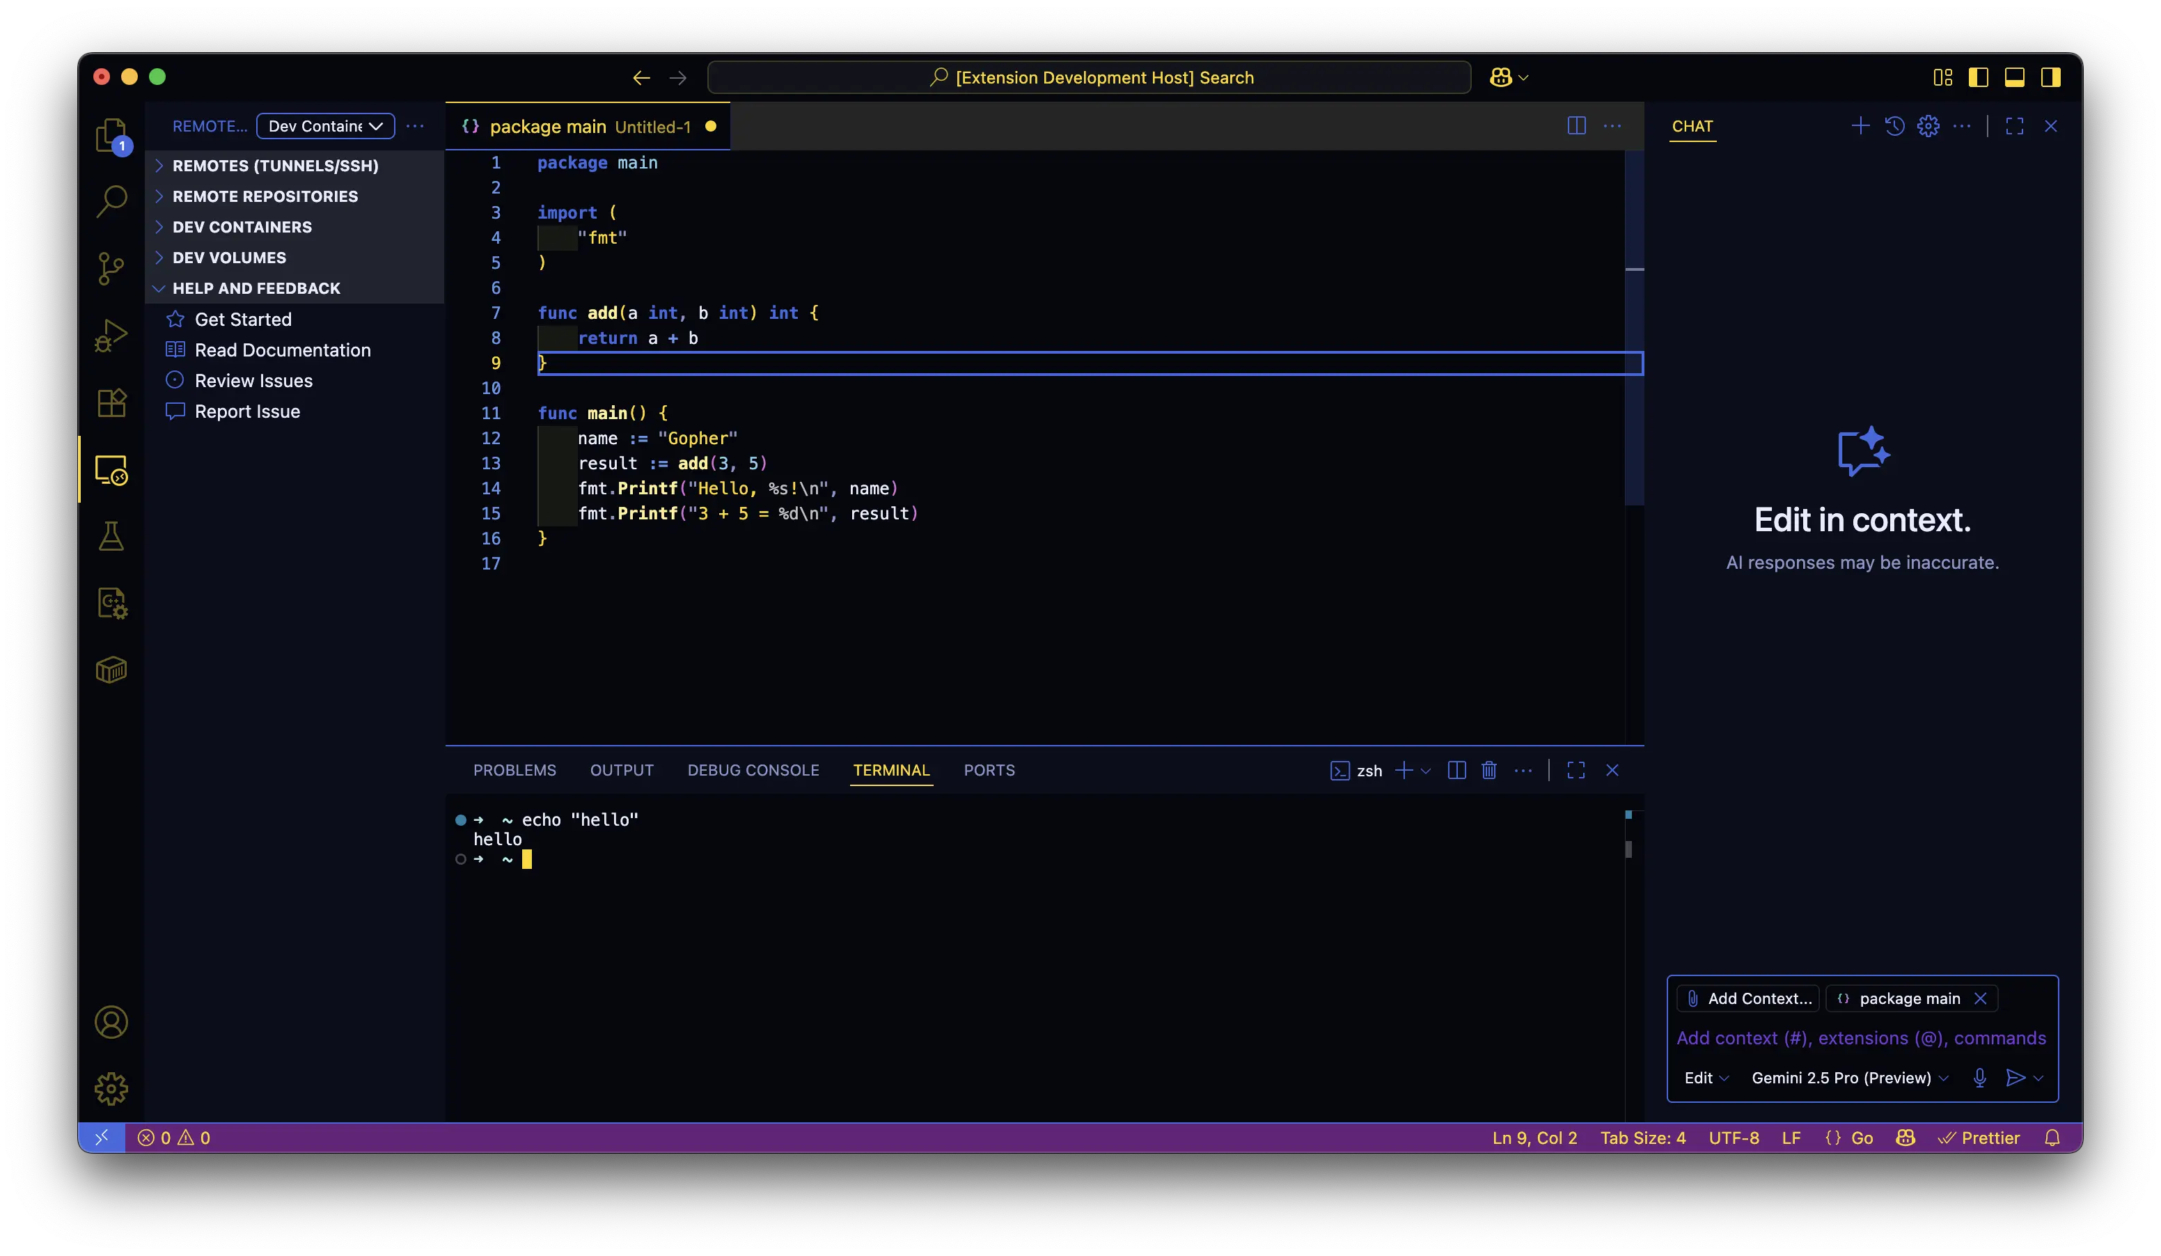Open the Run and Debug view
Image resolution: width=2161 pixels, height=1256 pixels.
111,335
